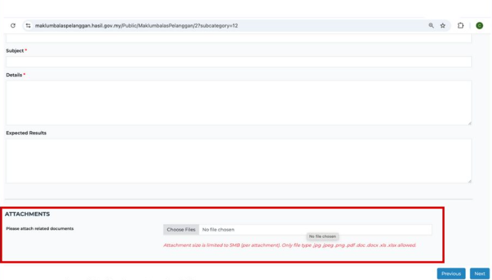
Task: Click inside the Expected Results text area
Action: (239, 161)
